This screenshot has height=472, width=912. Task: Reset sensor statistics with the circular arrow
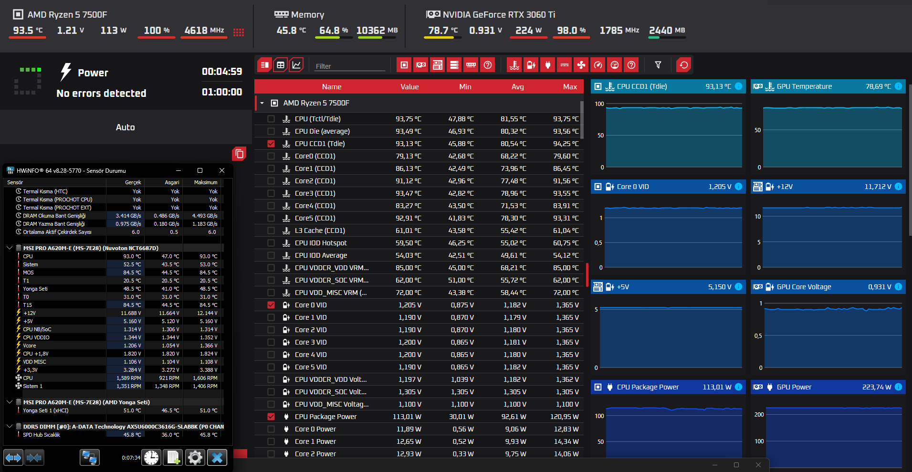(684, 65)
